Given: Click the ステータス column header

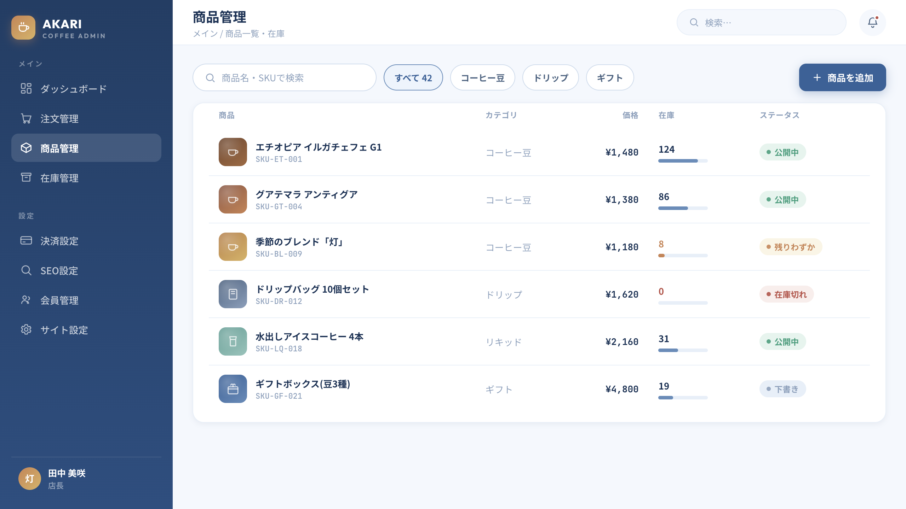Looking at the screenshot, I should (x=780, y=115).
